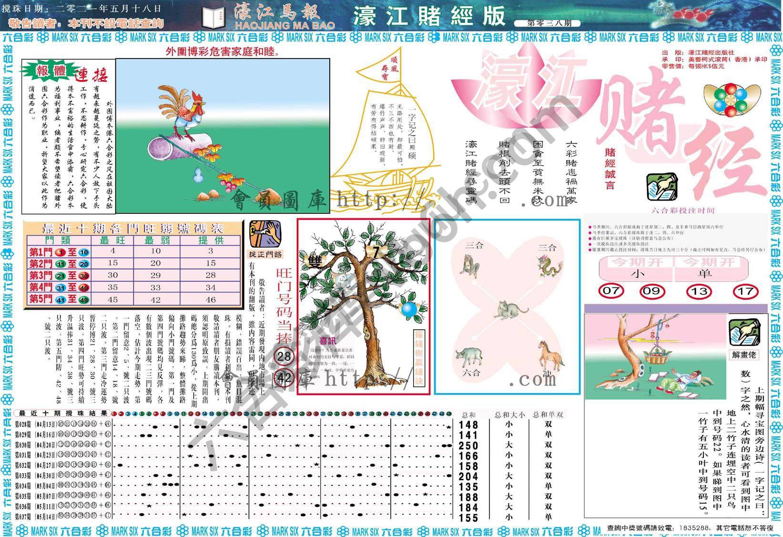Click the 捉正門路 knocking hand icon
The width and height of the screenshot is (783, 537).
click(265, 233)
